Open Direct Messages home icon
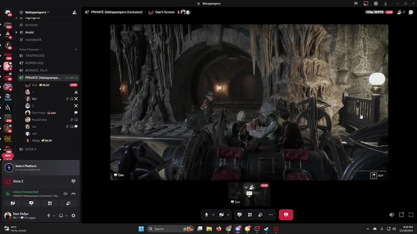This screenshot has height=234, width=417. coord(8,12)
